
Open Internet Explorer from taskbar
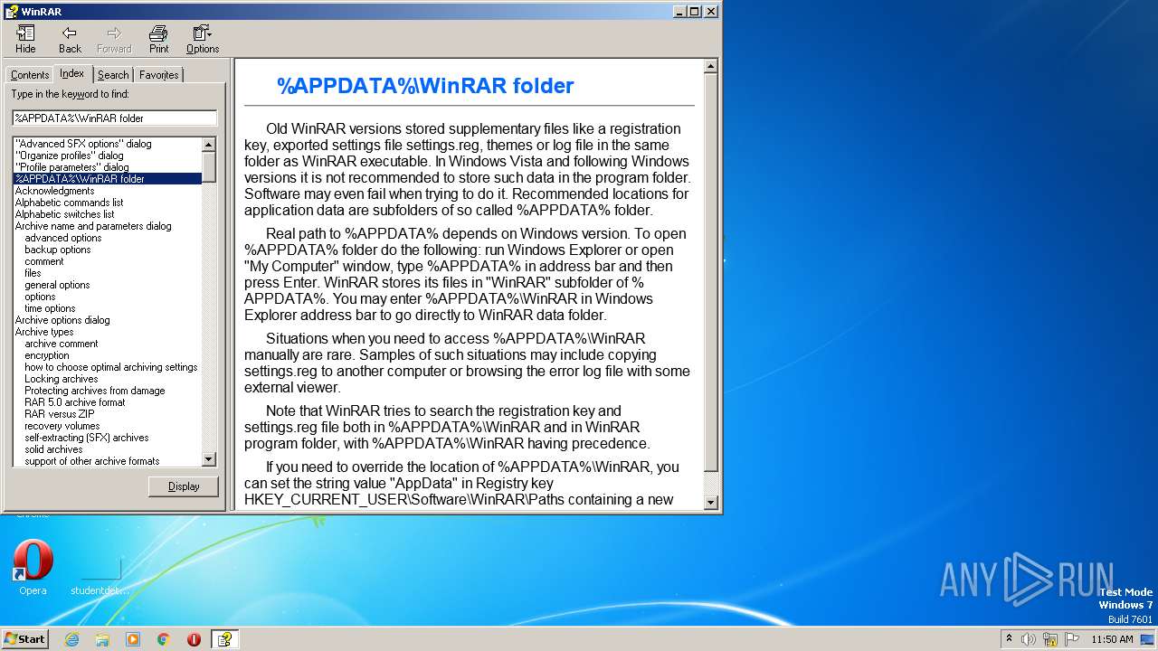(72, 639)
